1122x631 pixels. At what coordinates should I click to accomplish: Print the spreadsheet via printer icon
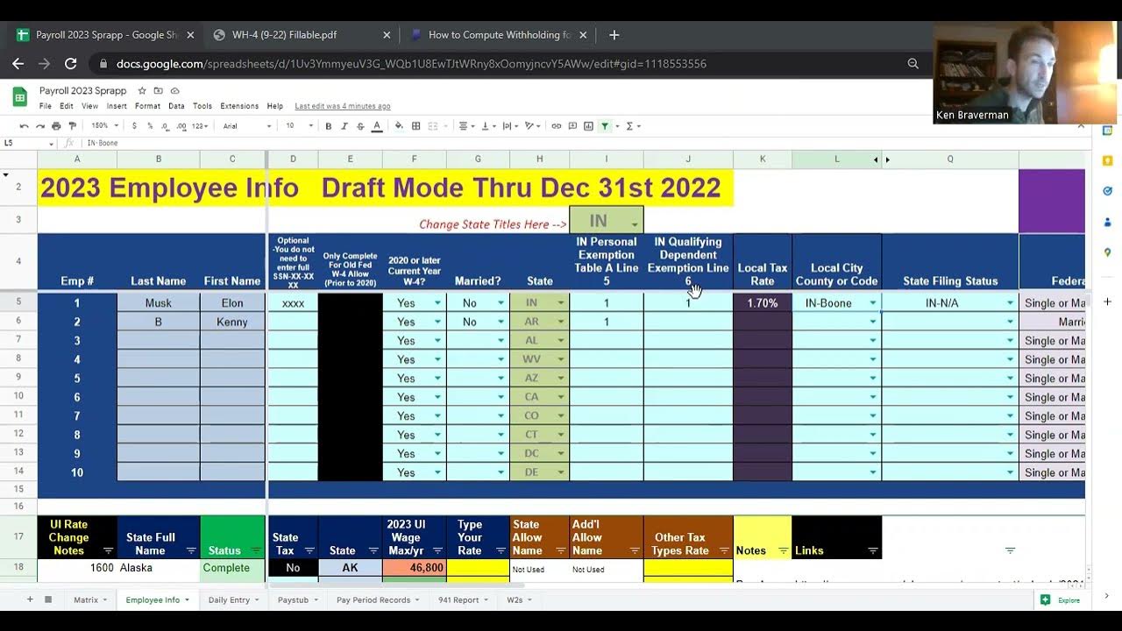point(56,126)
